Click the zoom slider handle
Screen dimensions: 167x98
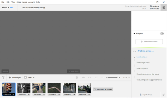(x=117, y=78)
